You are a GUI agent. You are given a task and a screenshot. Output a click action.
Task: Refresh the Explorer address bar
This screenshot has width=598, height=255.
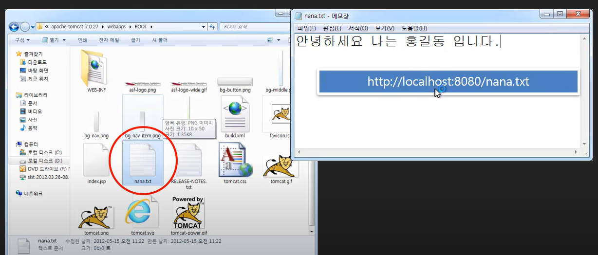[213, 26]
